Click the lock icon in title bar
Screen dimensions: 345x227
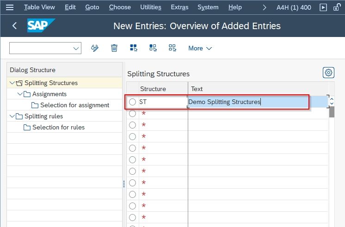tap(337, 7)
